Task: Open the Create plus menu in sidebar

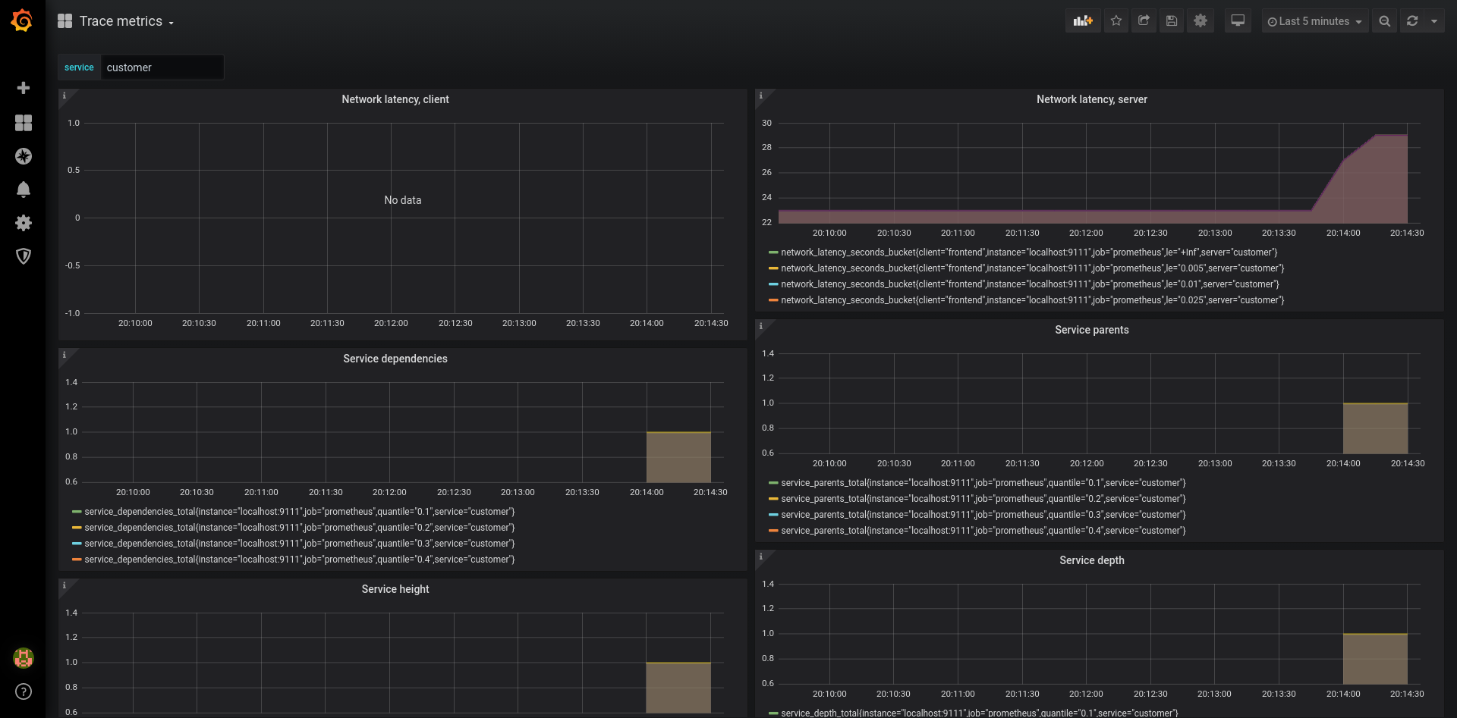Action: click(24, 88)
